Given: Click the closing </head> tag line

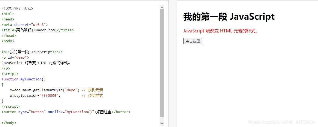Looking at the screenshot, I should coord(9,36).
